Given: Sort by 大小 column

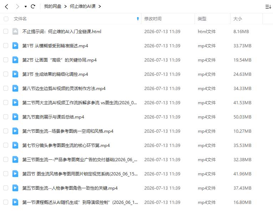Looking at the screenshot, I should click(237, 19).
